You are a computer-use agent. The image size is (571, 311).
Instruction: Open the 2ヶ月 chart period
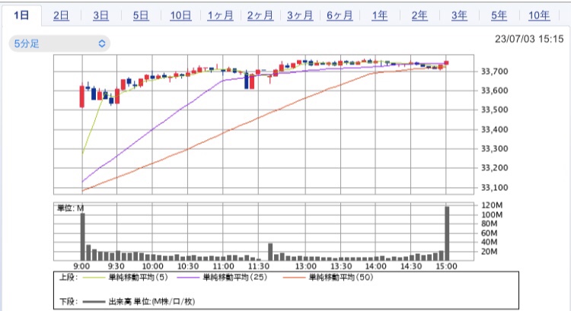tap(260, 16)
